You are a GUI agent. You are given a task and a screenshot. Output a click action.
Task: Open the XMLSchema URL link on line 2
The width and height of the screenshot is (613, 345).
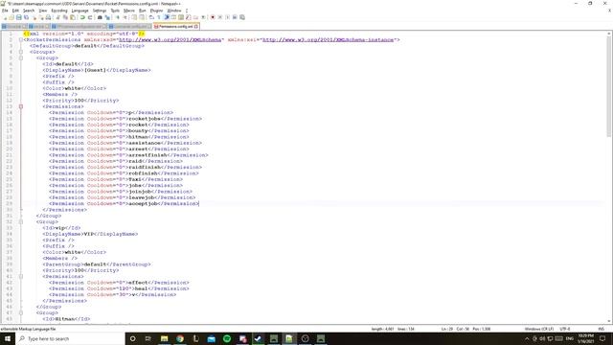(x=170, y=40)
